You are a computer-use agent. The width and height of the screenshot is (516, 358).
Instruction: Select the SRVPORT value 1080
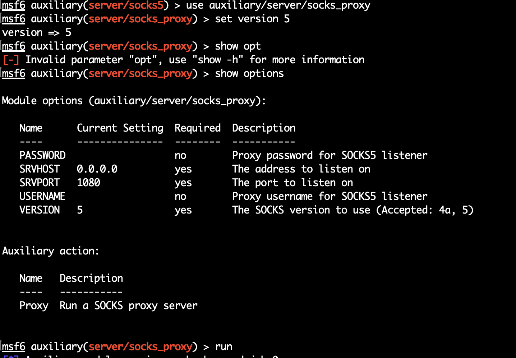coord(88,182)
